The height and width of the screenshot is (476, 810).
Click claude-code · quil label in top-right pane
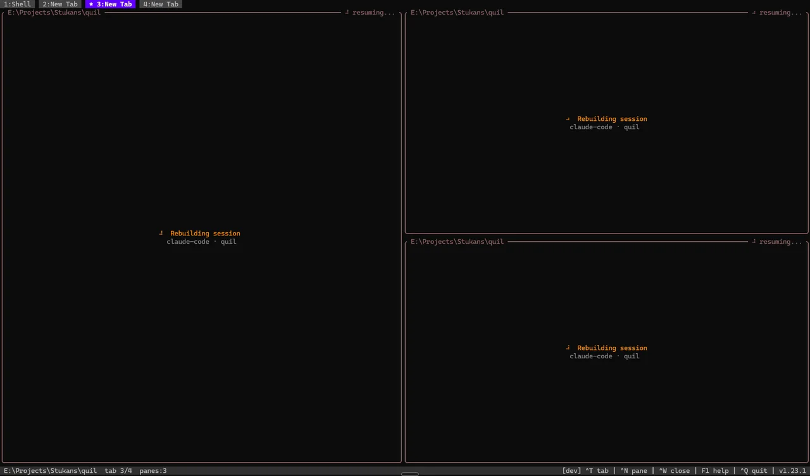[604, 127]
